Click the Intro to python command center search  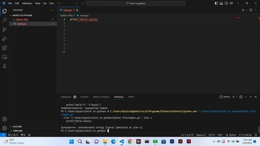(135, 3)
